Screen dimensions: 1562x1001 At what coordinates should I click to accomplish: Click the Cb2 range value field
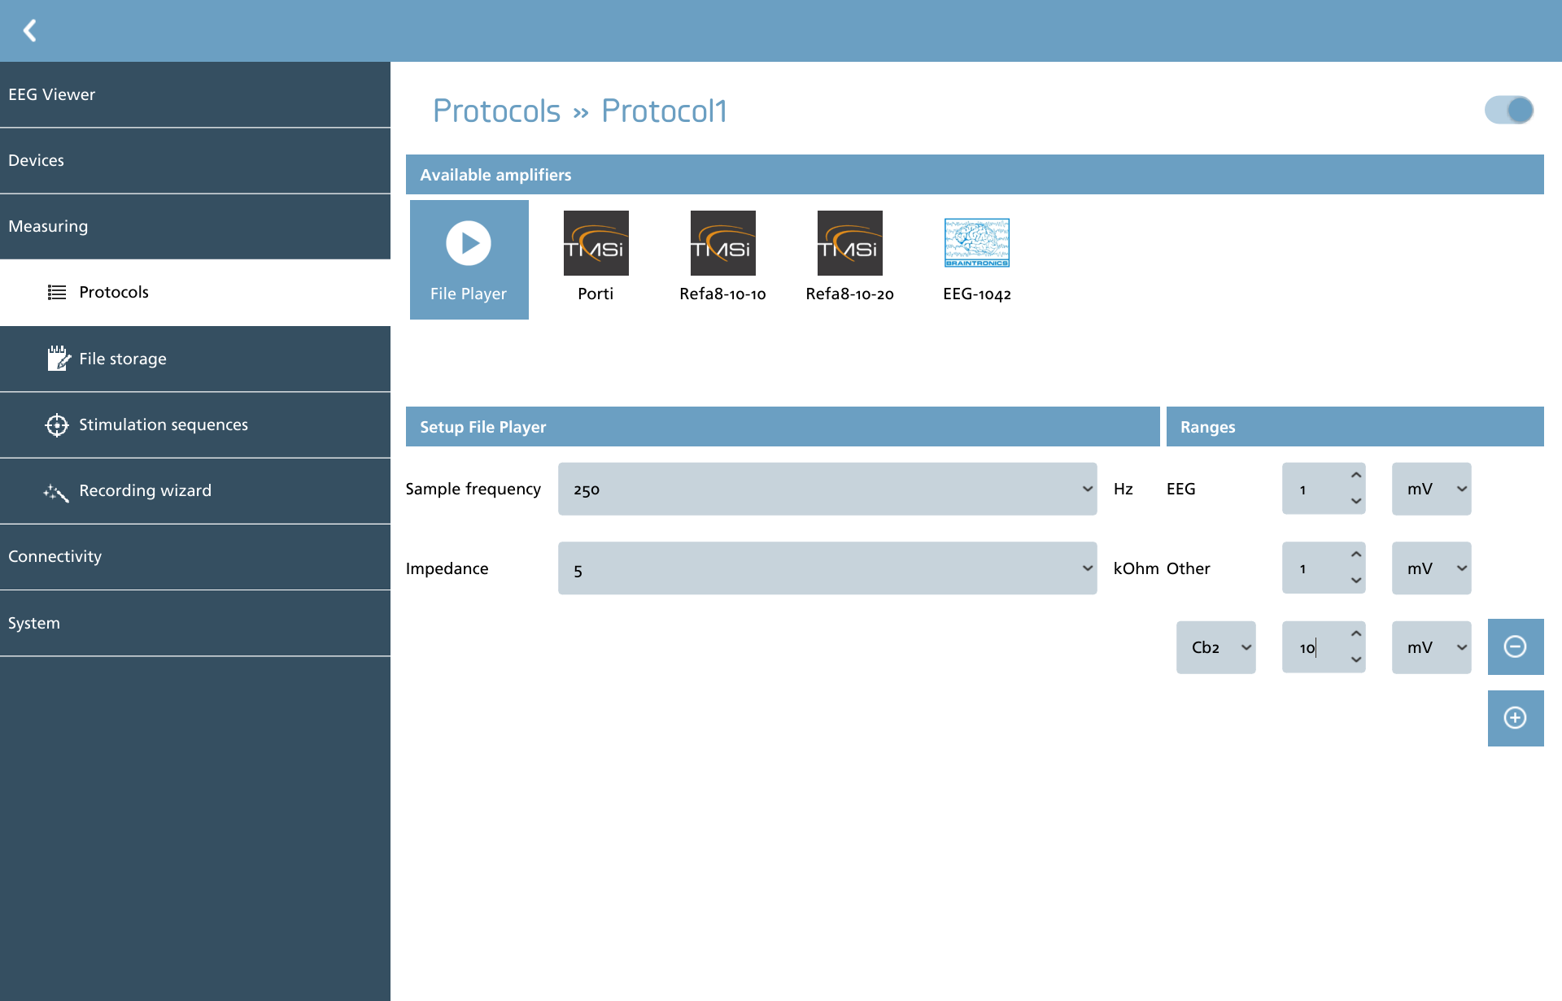click(1315, 647)
